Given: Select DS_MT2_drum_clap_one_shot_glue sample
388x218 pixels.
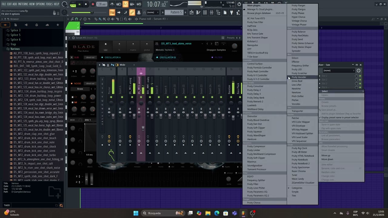Looking at the screenshot, I should [x=34, y=134].
